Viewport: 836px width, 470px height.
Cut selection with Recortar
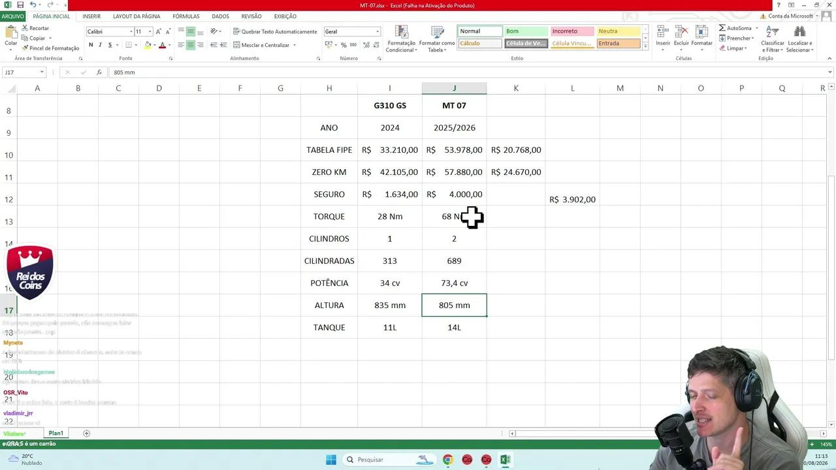click(35, 28)
